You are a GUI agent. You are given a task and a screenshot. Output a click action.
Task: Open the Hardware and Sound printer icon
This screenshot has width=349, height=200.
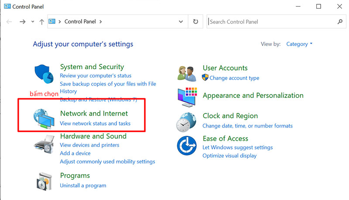44,144
